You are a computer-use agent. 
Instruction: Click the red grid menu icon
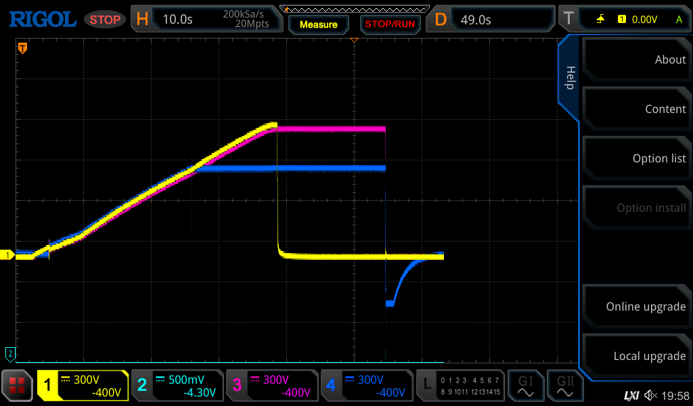[x=17, y=386]
